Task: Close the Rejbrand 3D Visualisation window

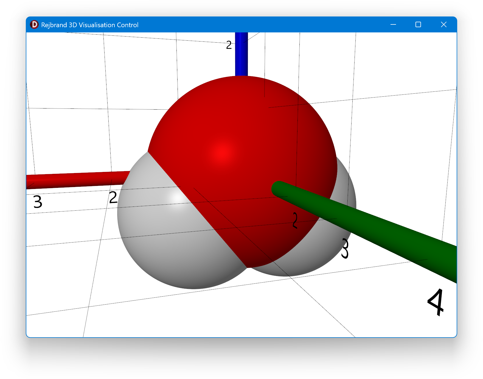Action: click(x=443, y=25)
